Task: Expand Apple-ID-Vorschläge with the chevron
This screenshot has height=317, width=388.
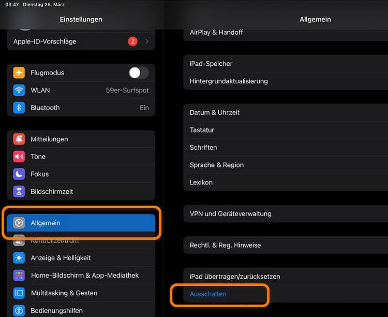Action: (147, 41)
